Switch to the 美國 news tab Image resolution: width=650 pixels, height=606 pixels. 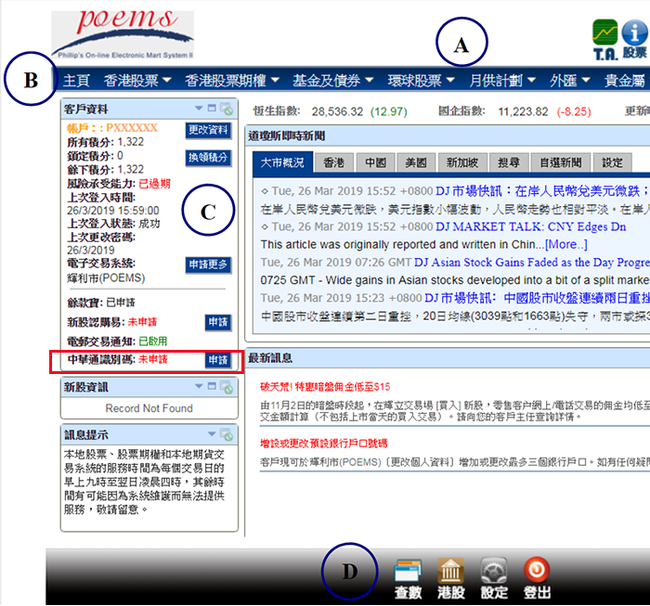tap(416, 162)
